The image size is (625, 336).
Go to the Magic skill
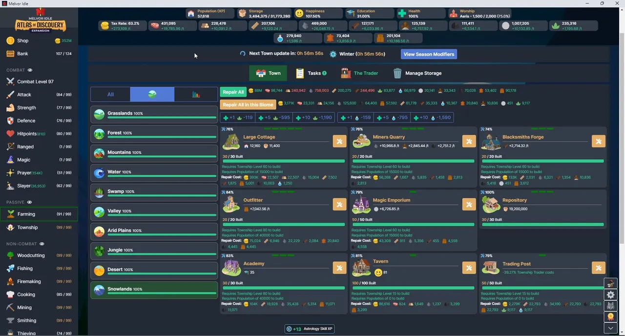[x=39, y=160]
